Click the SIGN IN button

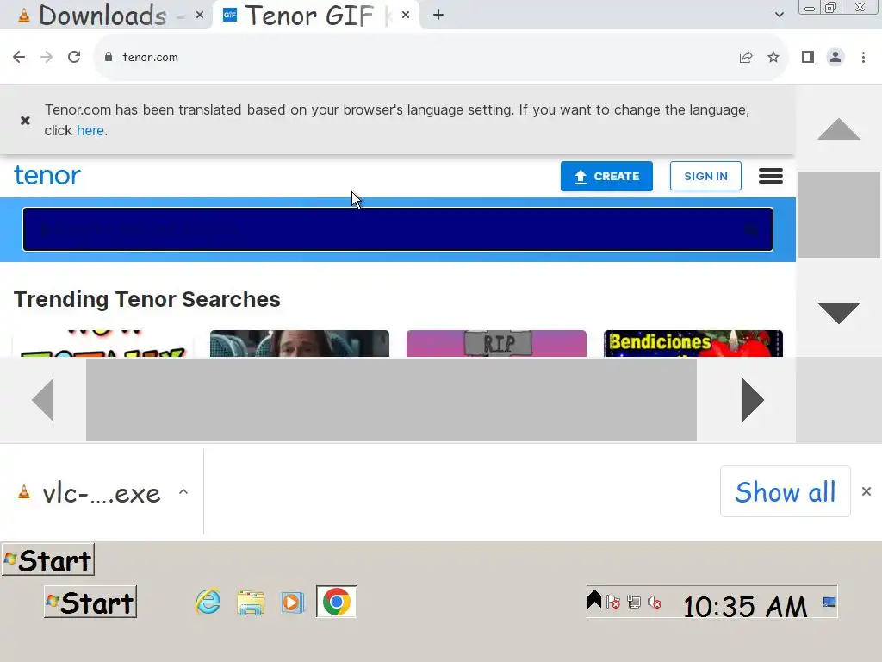coord(705,176)
